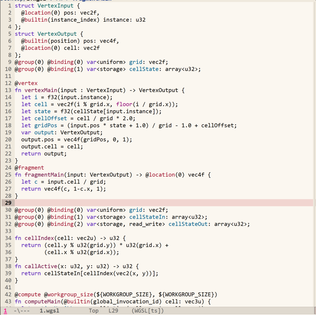Click line number 29 in the gutter
Screen dimensions: 316x315
[8, 203]
